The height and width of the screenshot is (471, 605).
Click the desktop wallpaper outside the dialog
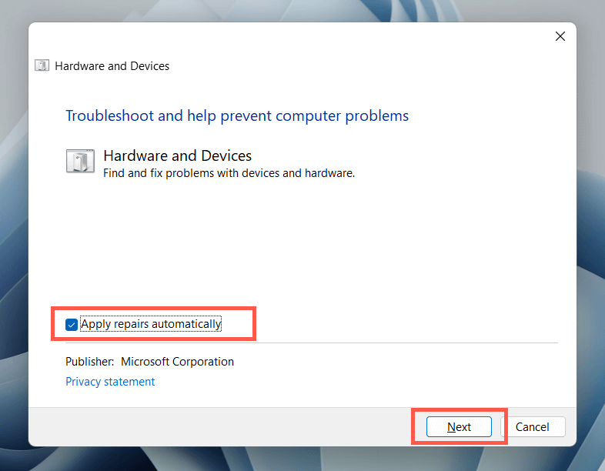pos(591,231)
